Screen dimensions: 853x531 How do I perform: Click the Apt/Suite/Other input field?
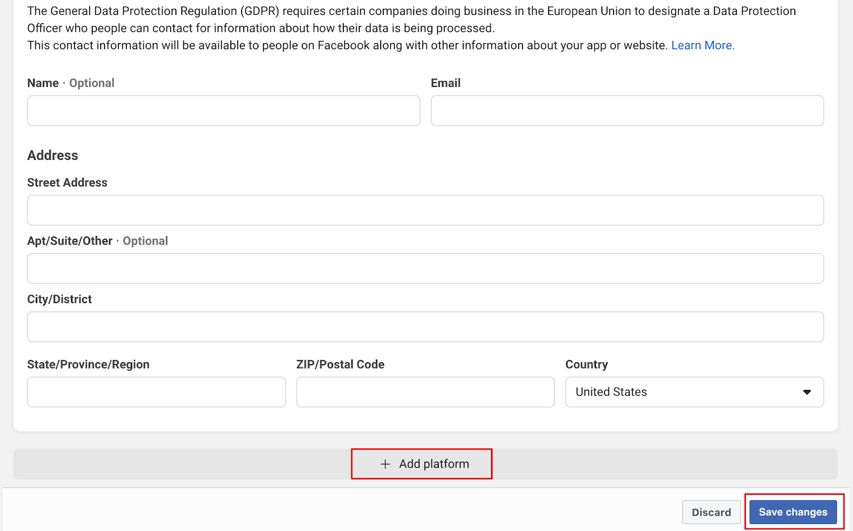pyautogui.click(x=425, y=268)
